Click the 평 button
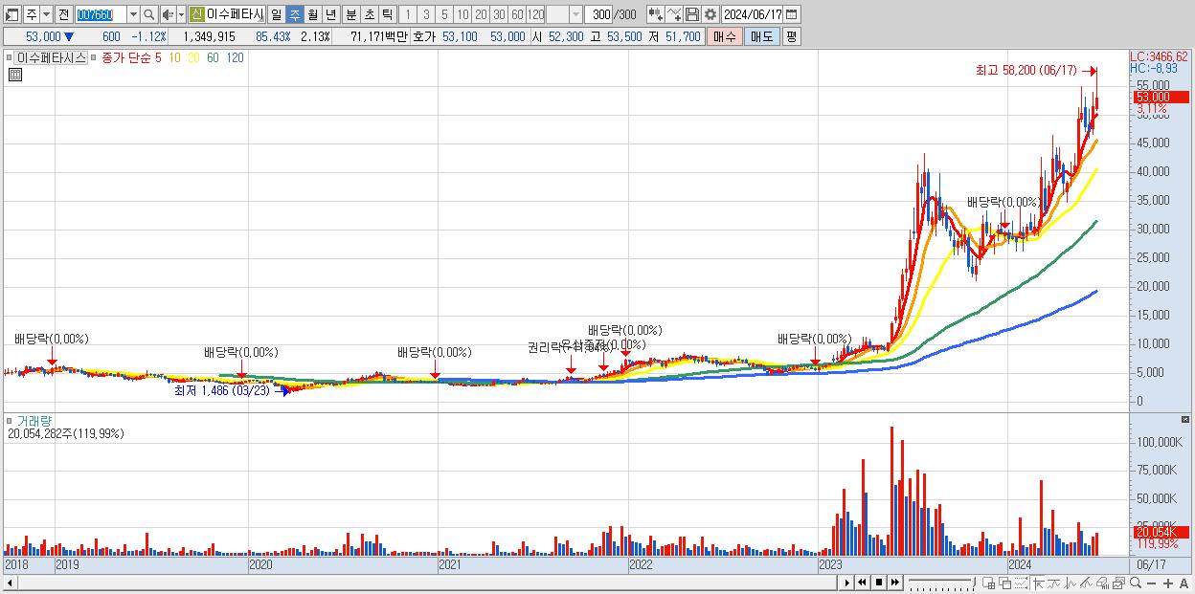Image resolution: width=1195 pixels, height=594 pixels. pyautogui.click(x=791, y=36)
